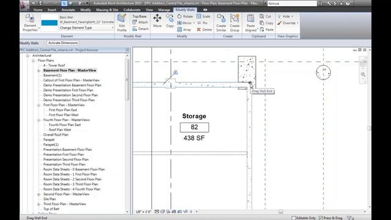The width and height of the screenshot is (391, 220).
Task: Click the model graphics style icon
Action: point(163,211)
